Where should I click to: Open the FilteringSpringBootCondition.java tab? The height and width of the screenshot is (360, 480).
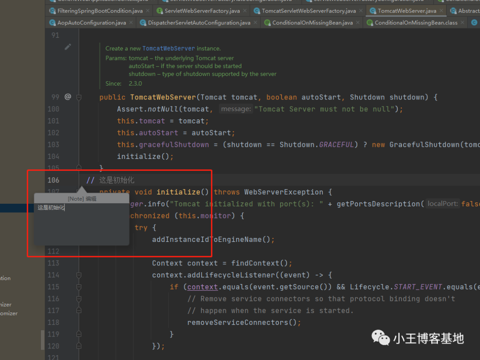(100, 11)
